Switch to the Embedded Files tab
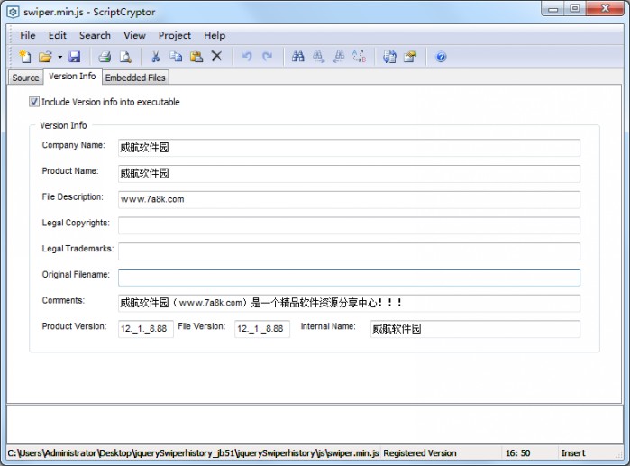This screenshot has height=466, width=630. click(135, 78)
